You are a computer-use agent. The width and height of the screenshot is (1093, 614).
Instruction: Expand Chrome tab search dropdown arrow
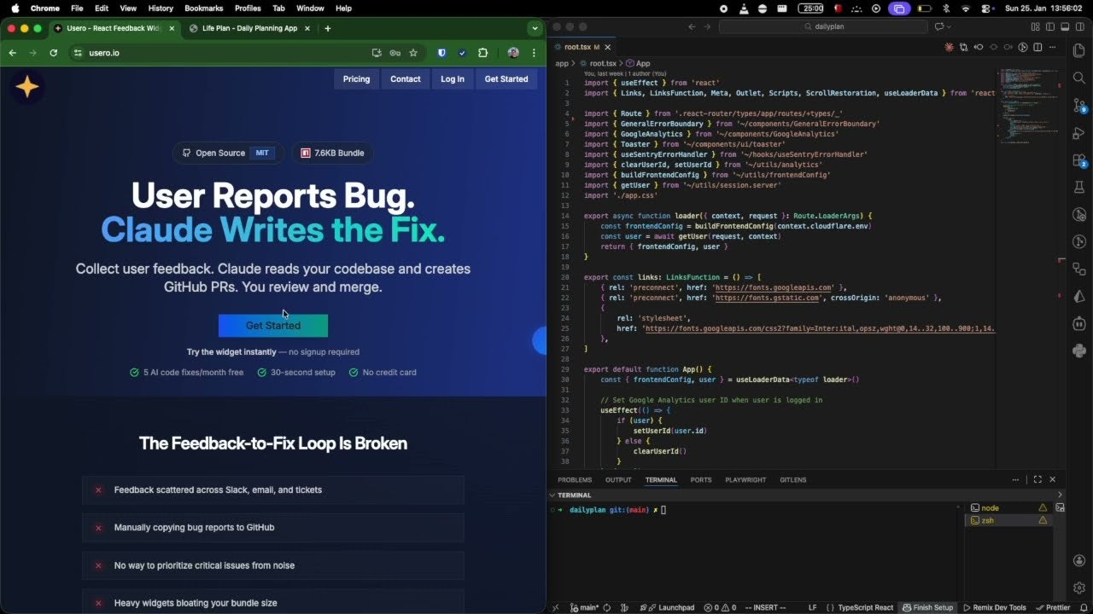click(x=535, y=28)
